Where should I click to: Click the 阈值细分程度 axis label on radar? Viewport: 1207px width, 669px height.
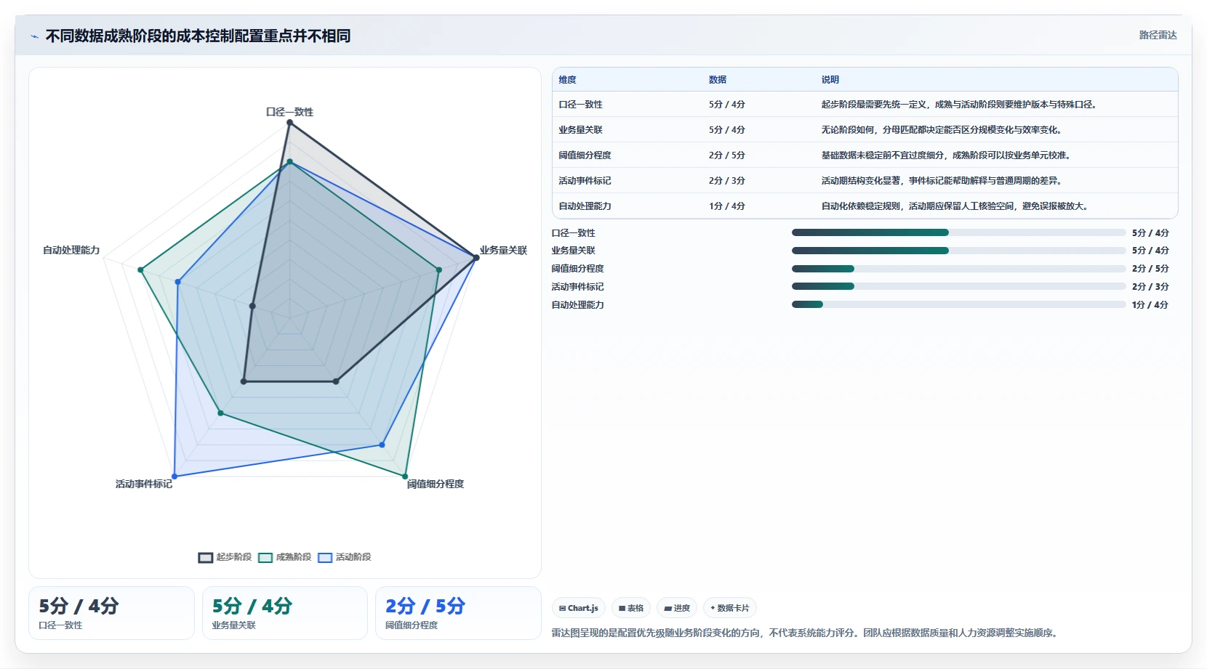tap(436, 484)
